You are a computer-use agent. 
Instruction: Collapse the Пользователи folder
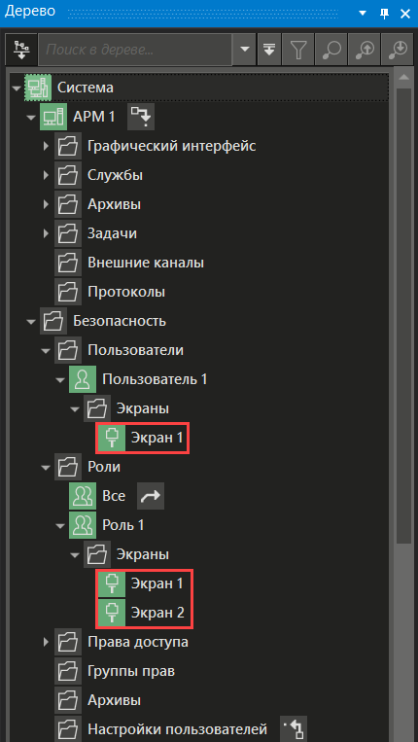pos(46,351)
